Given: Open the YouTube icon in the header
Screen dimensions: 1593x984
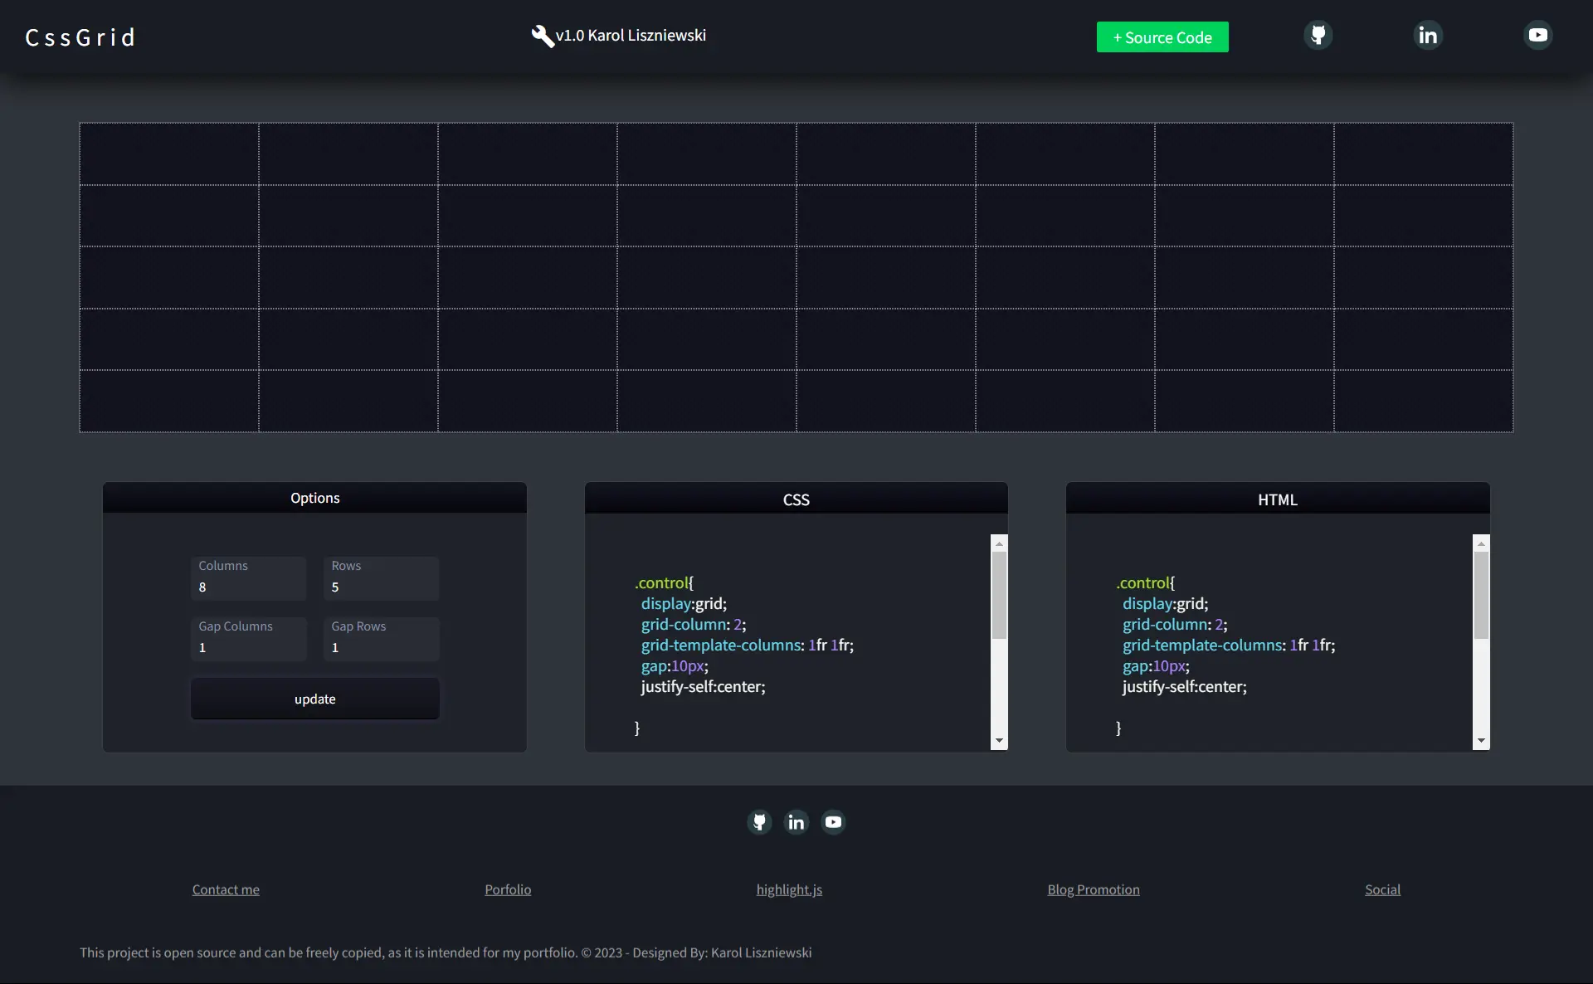Looking at the screenshot, I should click(1537, 35).
